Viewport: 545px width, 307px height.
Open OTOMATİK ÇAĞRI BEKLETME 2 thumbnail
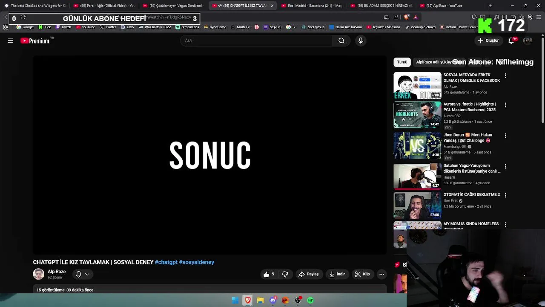click(x=417, y=205)
